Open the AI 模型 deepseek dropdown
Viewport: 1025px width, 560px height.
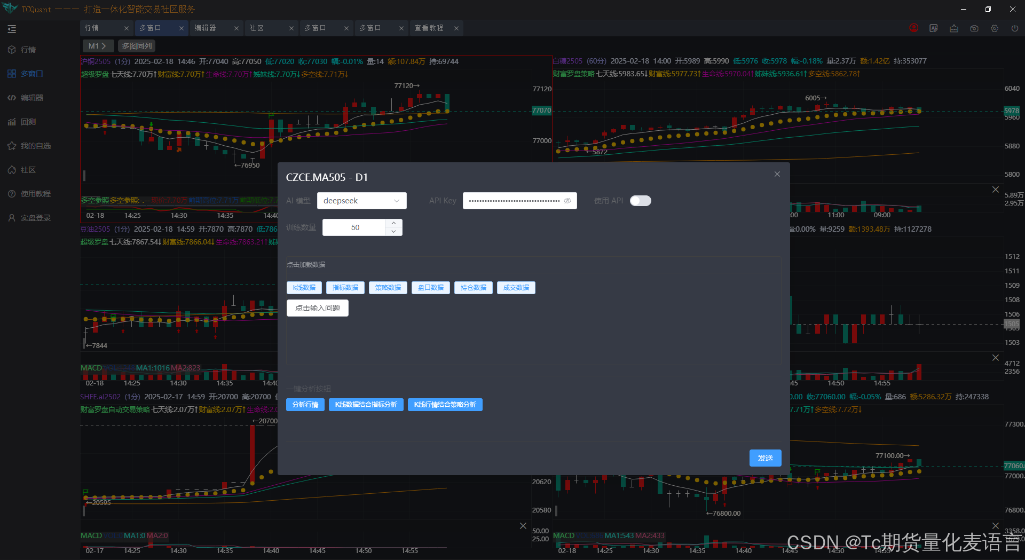pyautogui.click(x=362, y=201)
